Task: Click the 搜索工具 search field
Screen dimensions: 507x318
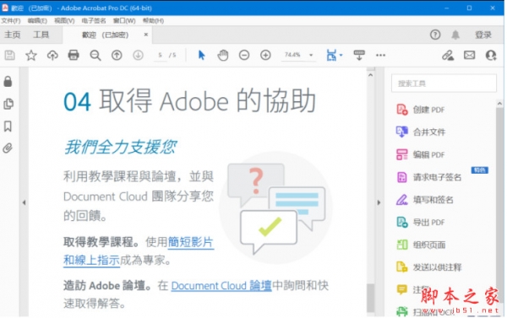Action: pyautogui.click(x=444, y=84)
